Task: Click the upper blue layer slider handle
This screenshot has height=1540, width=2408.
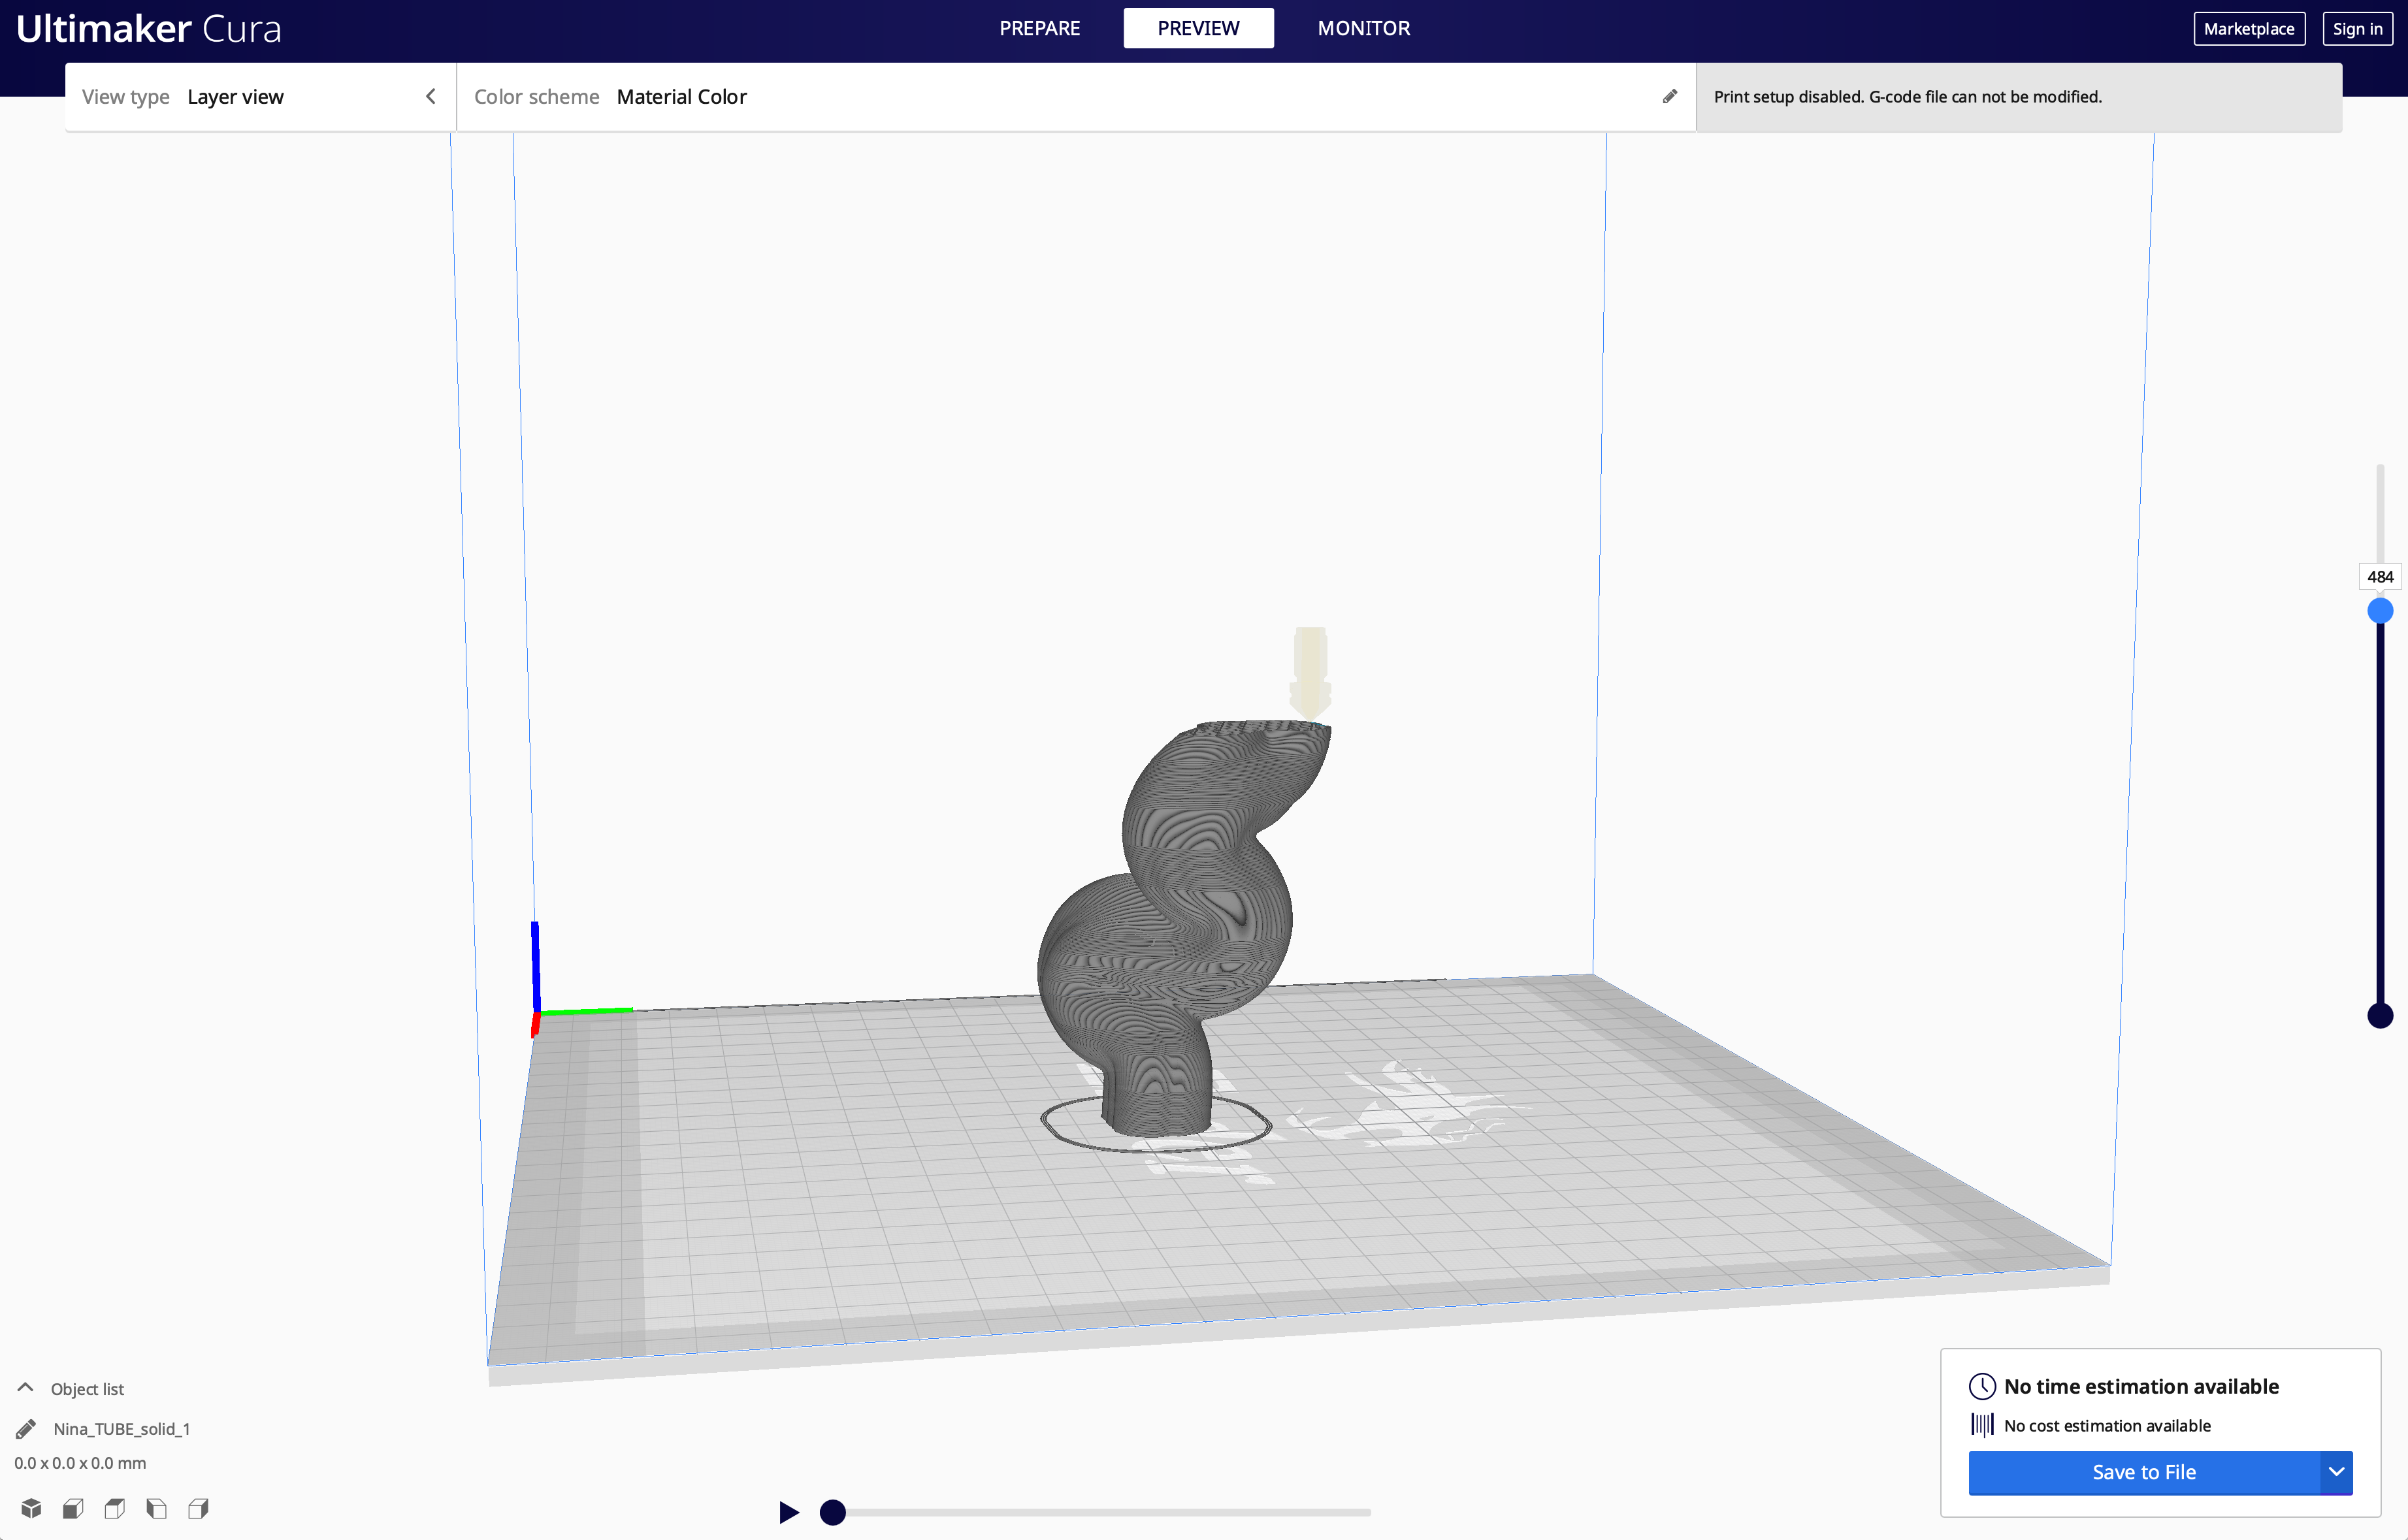Action: (2380, 611)
